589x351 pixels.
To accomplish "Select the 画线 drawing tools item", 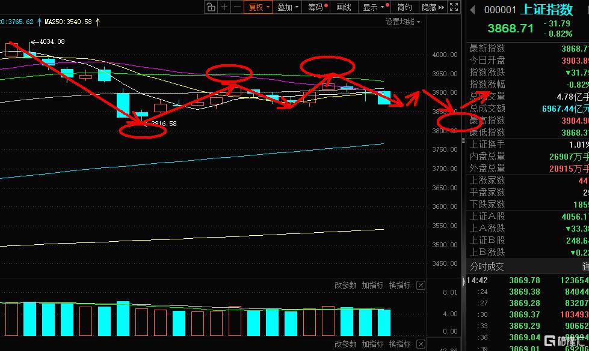I will point(344,7).
